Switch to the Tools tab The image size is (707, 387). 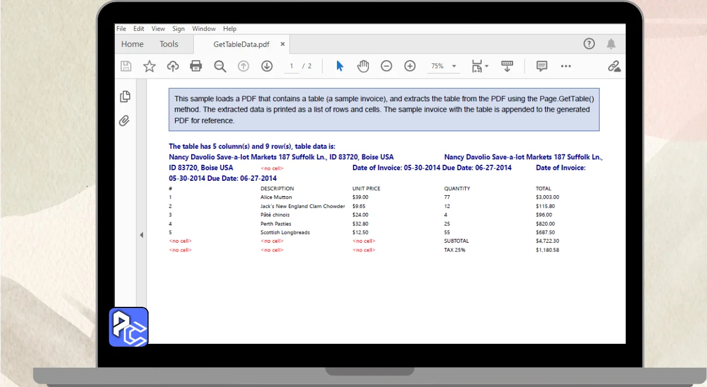pos(169,44)
